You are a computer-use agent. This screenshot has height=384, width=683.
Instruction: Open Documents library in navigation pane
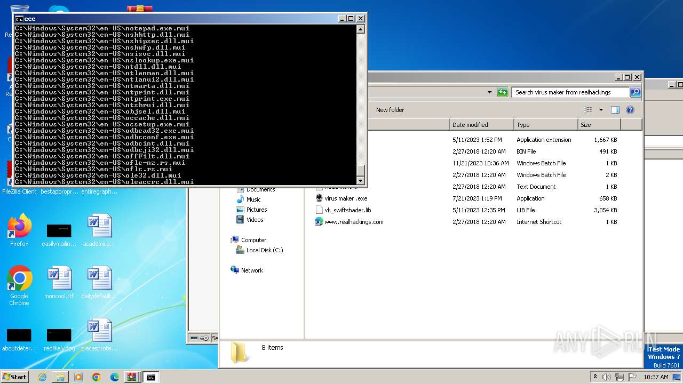260,190
